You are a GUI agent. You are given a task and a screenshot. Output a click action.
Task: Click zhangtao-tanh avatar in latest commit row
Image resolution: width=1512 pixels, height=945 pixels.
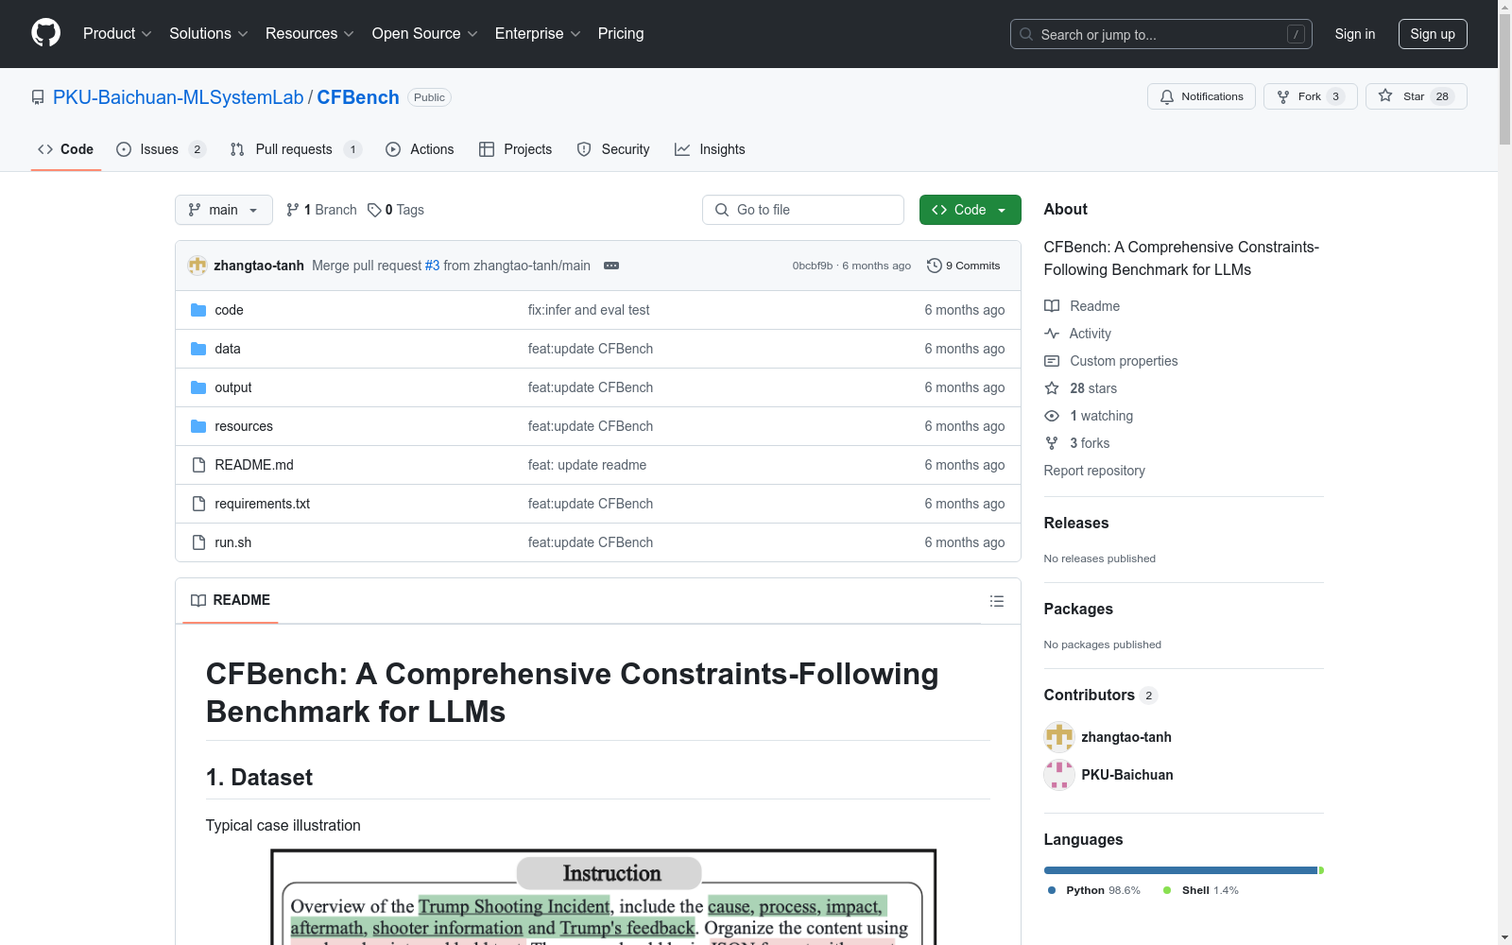198,266
